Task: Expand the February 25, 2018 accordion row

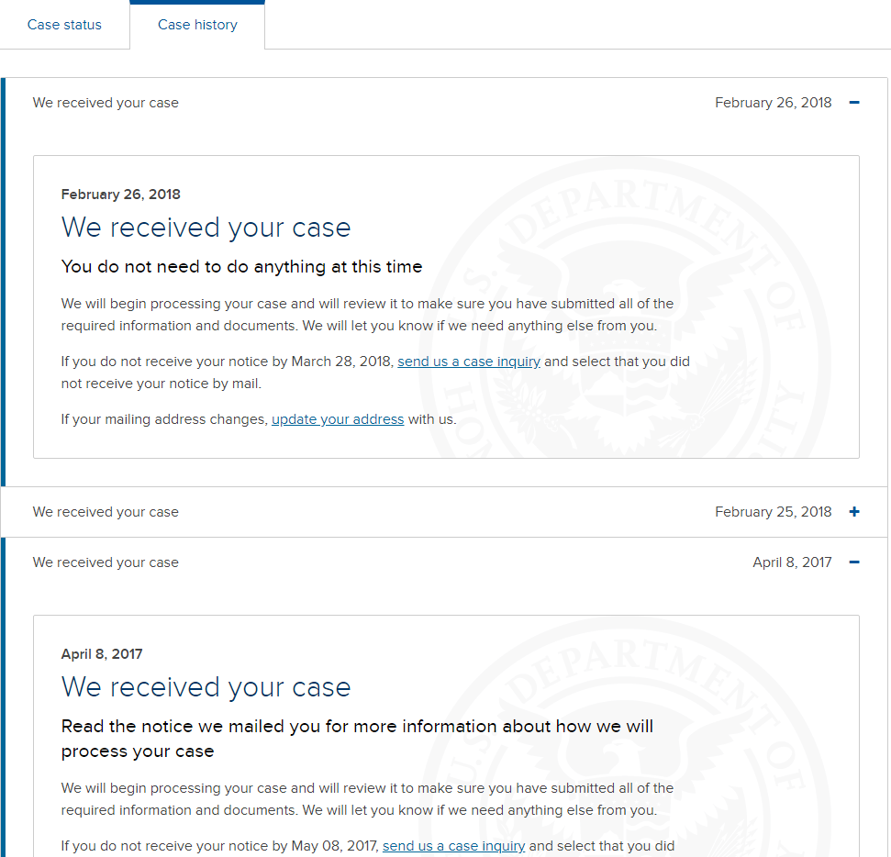Action: [446, 512]
